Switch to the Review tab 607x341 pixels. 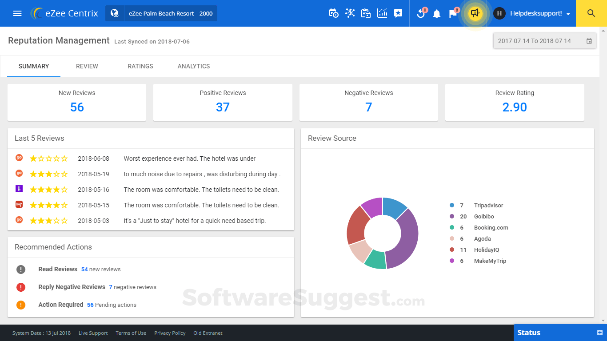tap(87, 66)
